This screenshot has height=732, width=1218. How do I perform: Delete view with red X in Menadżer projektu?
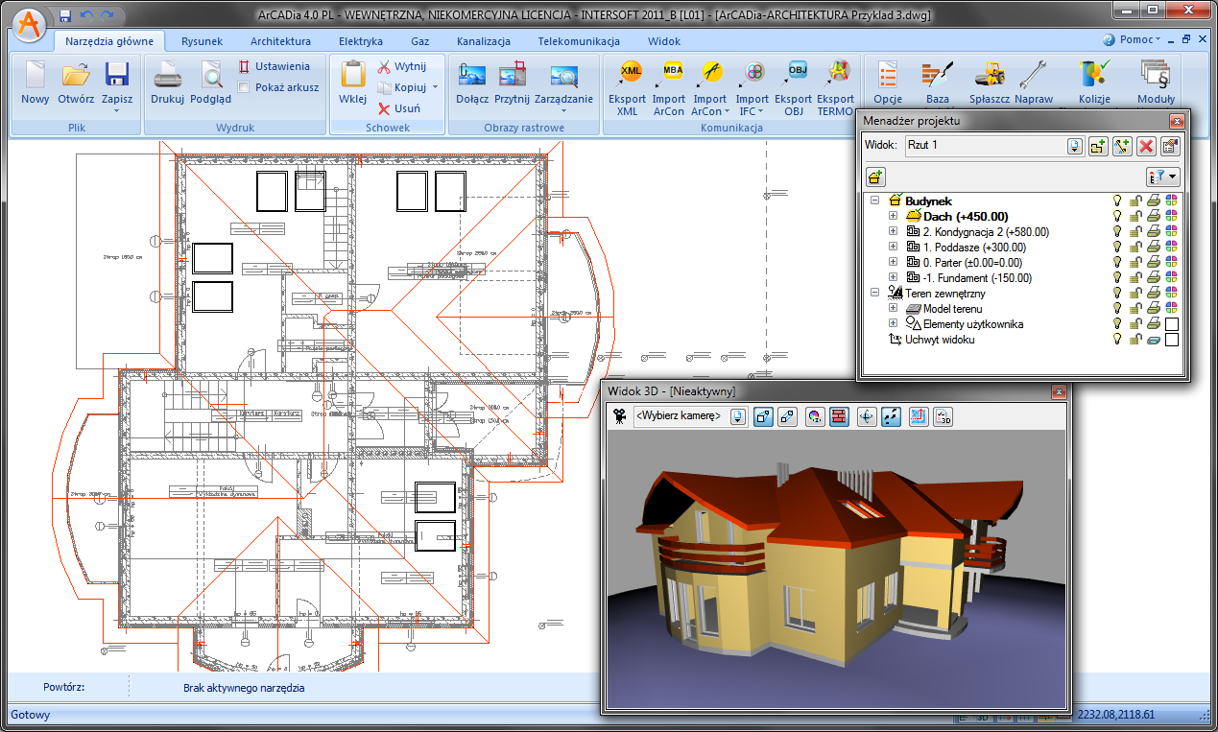[1145, 146]
